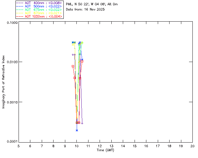Image resolution: width=198 pixels, height=158 pixels.
Task: Click the 10 tick on time axis
Action: pyautogui.click(x=76, y=146)
